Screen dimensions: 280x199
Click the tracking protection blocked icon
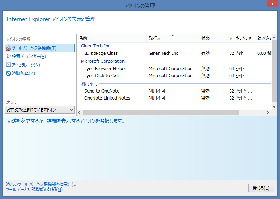(x=8, y=73)
